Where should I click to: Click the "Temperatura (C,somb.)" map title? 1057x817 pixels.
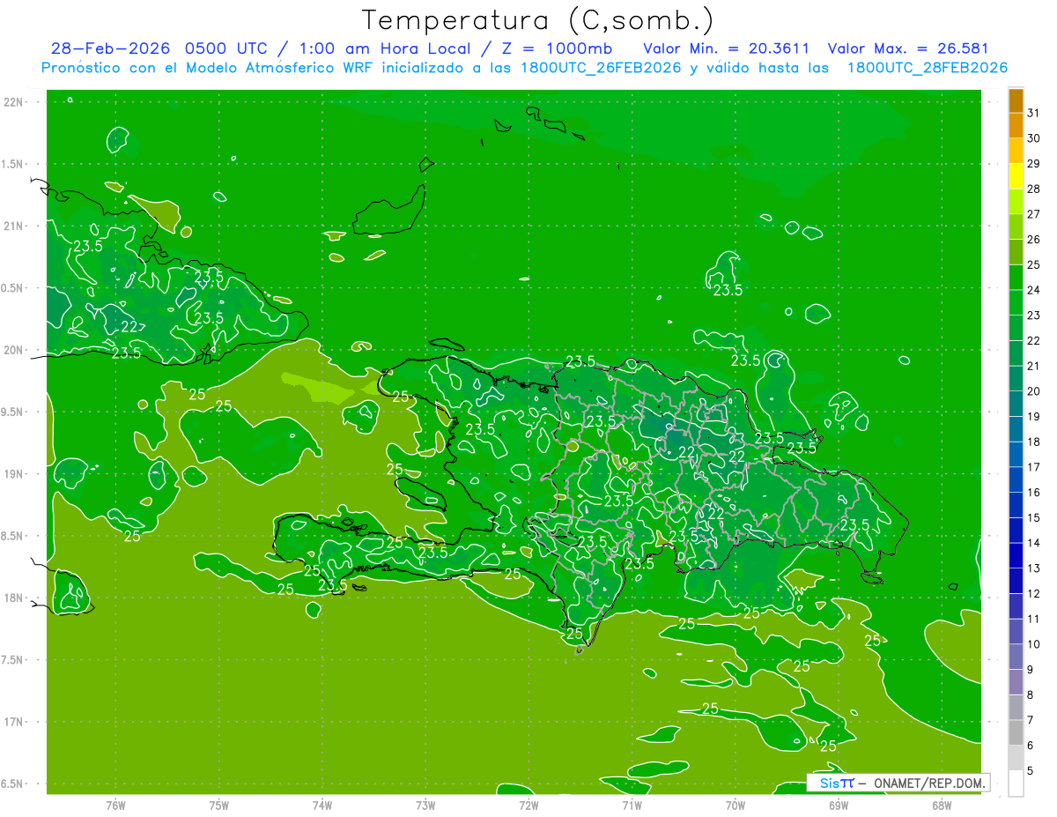point(538,20)
